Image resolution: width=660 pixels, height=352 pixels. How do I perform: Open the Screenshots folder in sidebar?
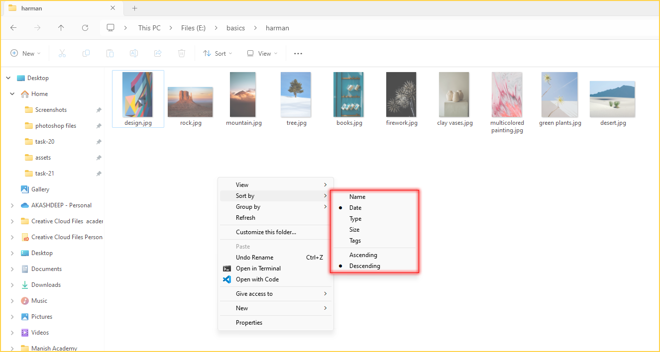coord(51,110)
